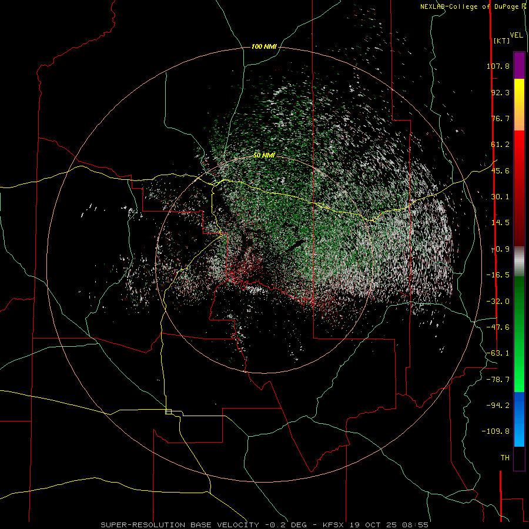Select the 61.2 velocity scale value

[500, 145]
